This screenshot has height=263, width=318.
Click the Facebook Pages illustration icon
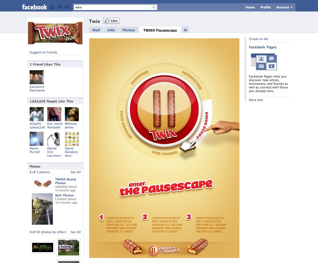coord(264,62)
